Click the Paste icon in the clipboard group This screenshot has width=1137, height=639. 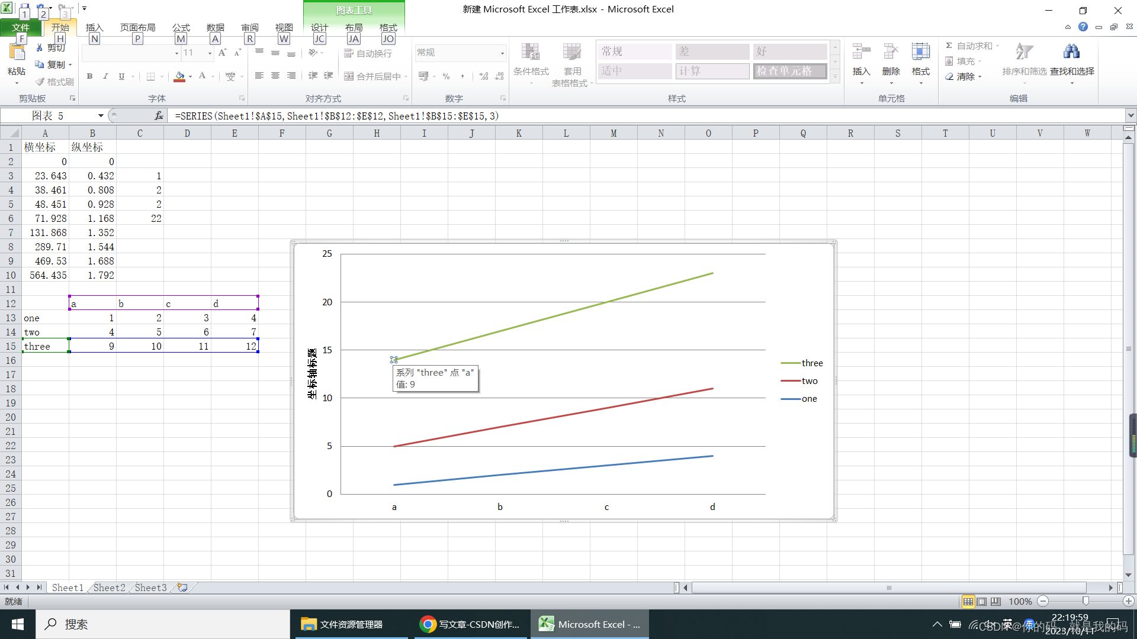[x=17, y=54]
